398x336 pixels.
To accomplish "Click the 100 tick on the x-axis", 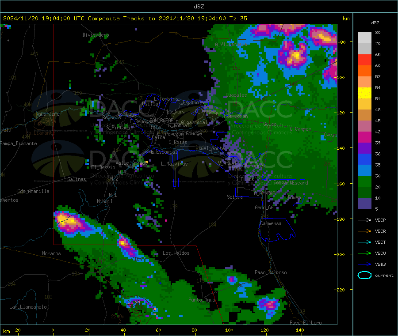I will click(x=229, y=330).
